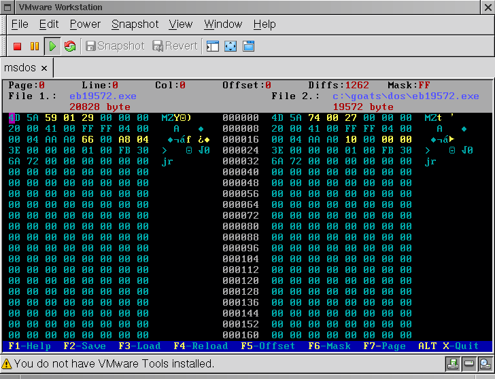Open the Help menu

pos(264,24)
